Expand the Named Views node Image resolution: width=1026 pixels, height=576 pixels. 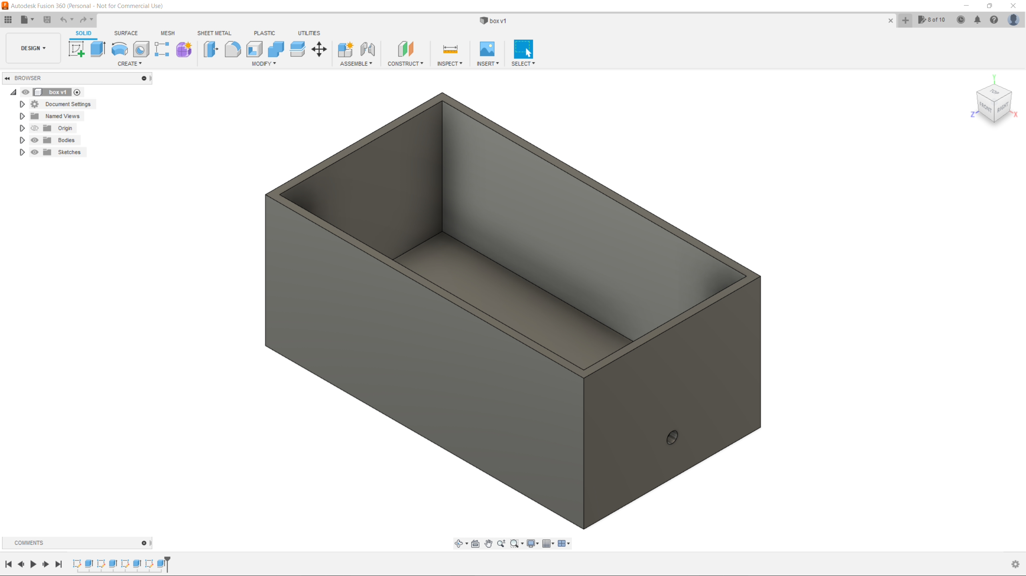pyautogui.click(x=22, y=116)
